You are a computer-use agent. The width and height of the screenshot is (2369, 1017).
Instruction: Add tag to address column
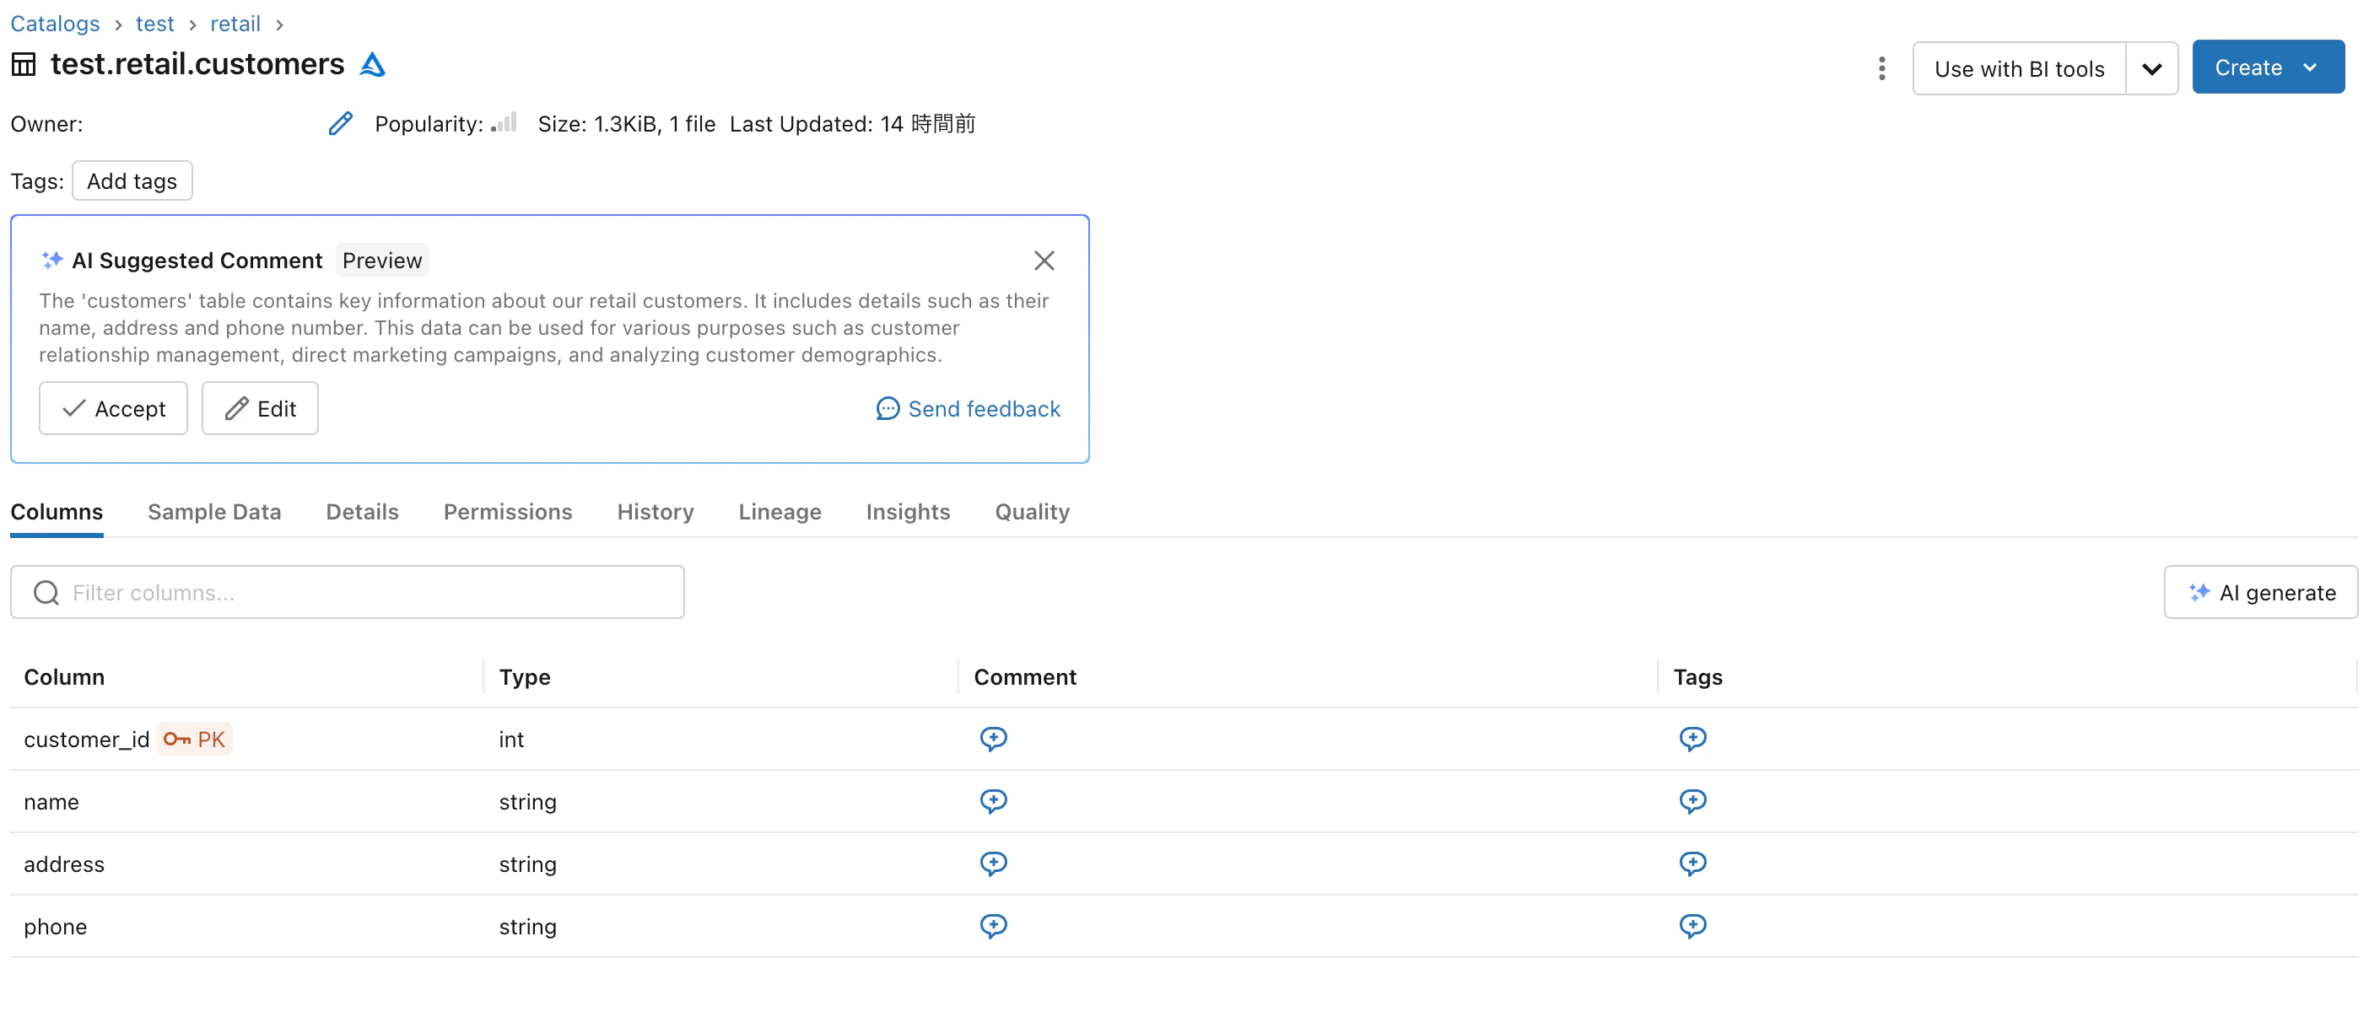point(1692,864)
